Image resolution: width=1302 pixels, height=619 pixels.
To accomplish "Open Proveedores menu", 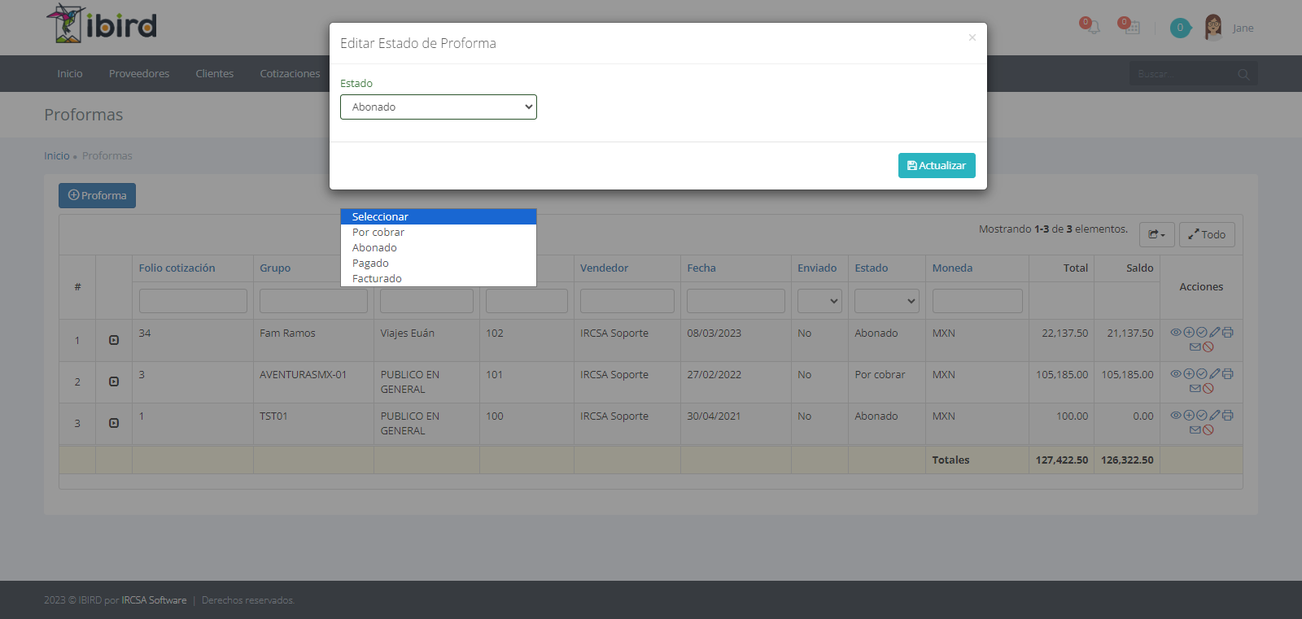I will click(x=139, y=73).
